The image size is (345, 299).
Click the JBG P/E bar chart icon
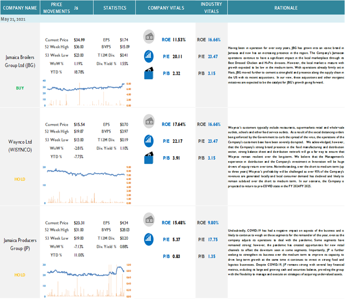(x=149, y=56)
